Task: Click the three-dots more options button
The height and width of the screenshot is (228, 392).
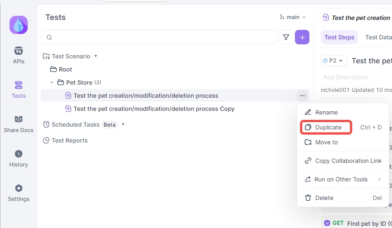Action: click(x=302, y=96)
